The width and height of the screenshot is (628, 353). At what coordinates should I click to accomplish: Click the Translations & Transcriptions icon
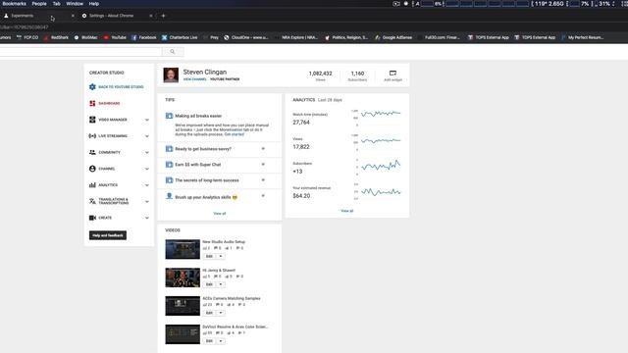click(92, 201)
